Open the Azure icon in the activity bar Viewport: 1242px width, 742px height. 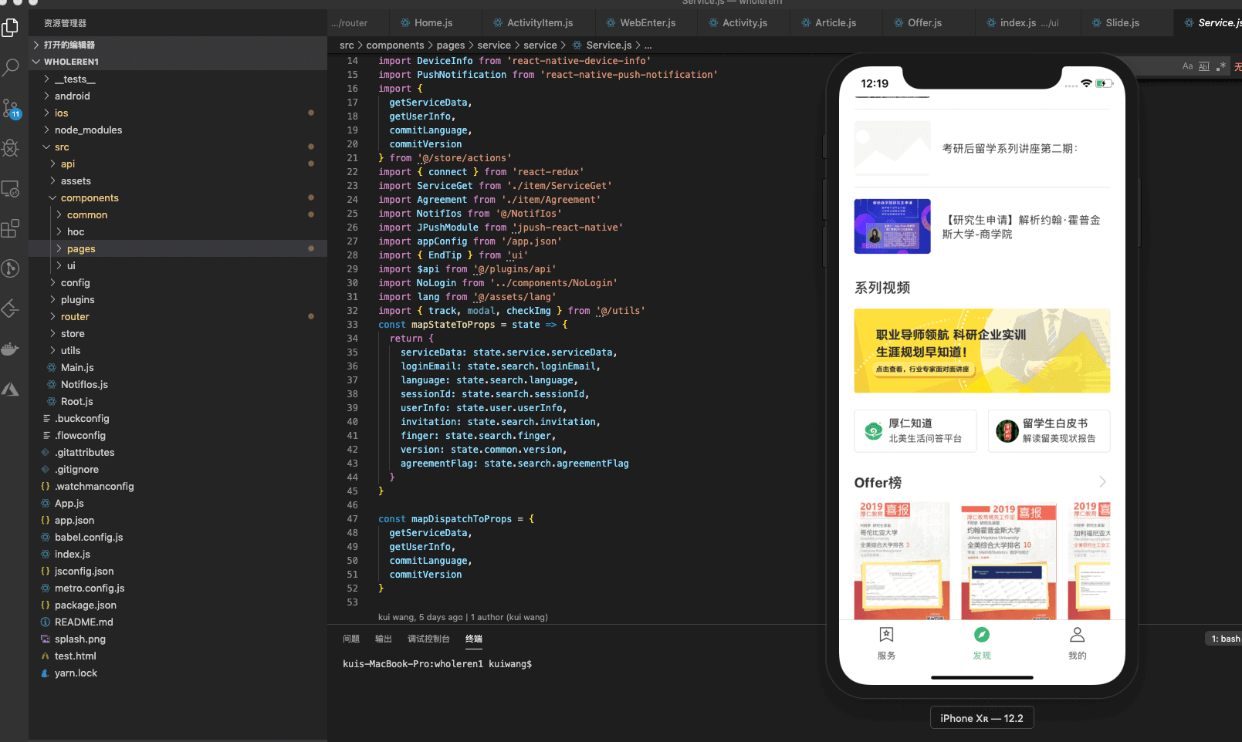[x=11, y=390]
